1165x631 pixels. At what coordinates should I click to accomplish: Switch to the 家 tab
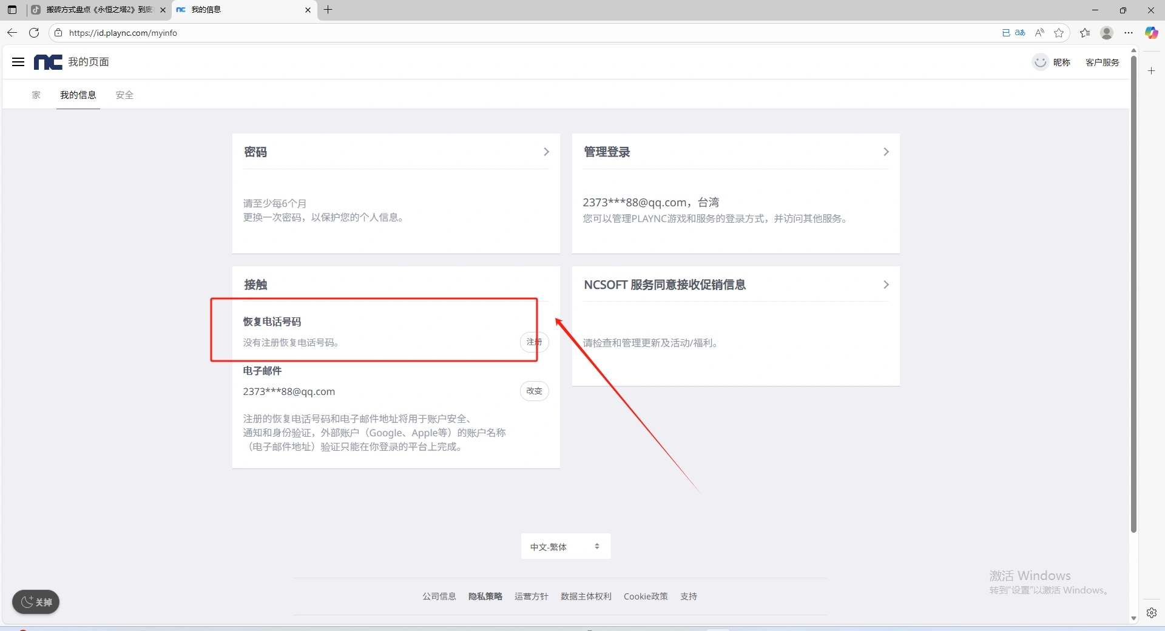[x=36, y=95]
